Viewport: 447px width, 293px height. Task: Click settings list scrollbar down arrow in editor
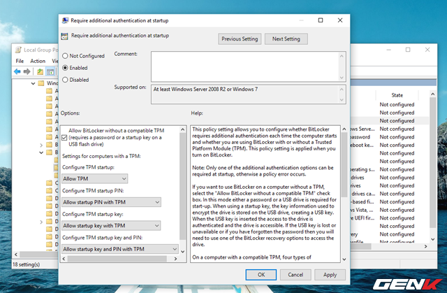(433, 239)
